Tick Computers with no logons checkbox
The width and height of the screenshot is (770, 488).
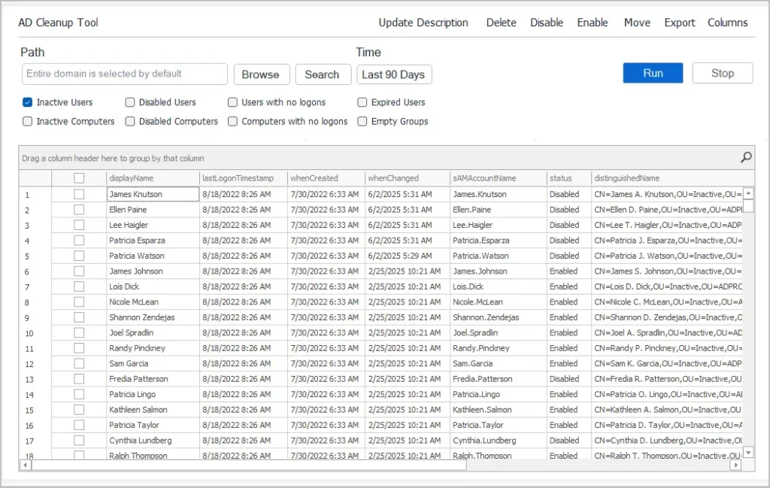click(x=232, y=121)
